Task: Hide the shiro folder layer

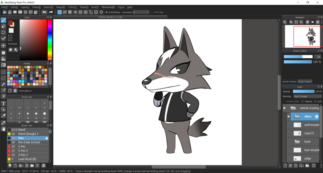Action: pyautogui.click(x=288, y=117)
